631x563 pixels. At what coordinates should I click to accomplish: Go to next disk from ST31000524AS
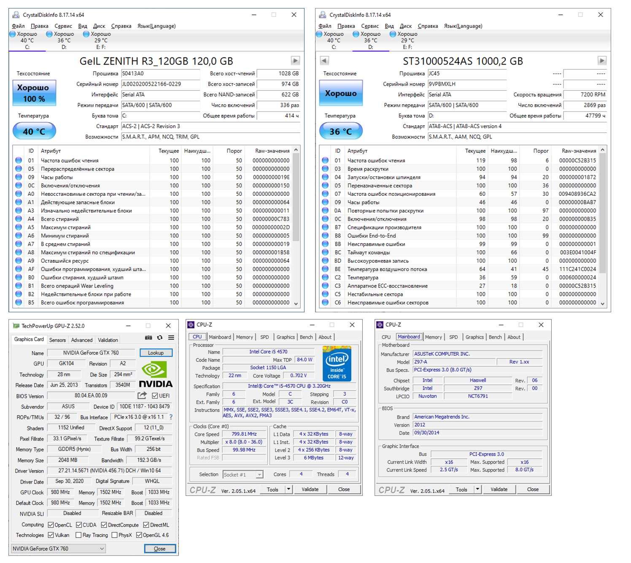[602, 60]
